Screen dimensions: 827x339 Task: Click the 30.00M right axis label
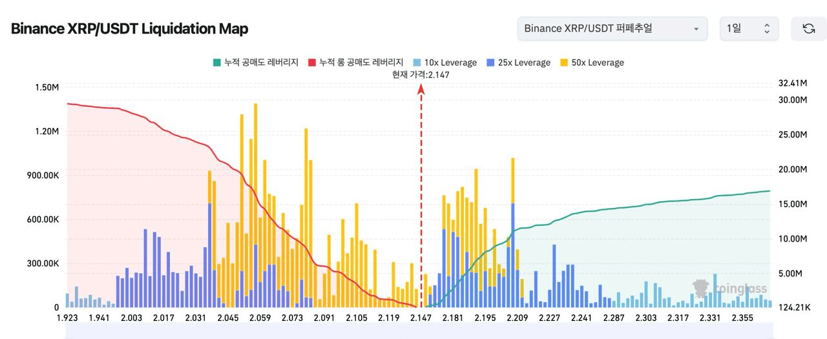click(793, 100)
